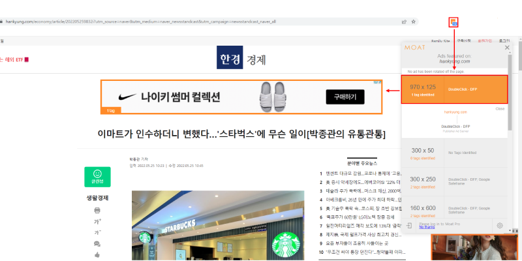The height and width of the screenshot is (261, 522).
Task: Click hankyung.com link in Moat tag tree
Action: [455, 112]
